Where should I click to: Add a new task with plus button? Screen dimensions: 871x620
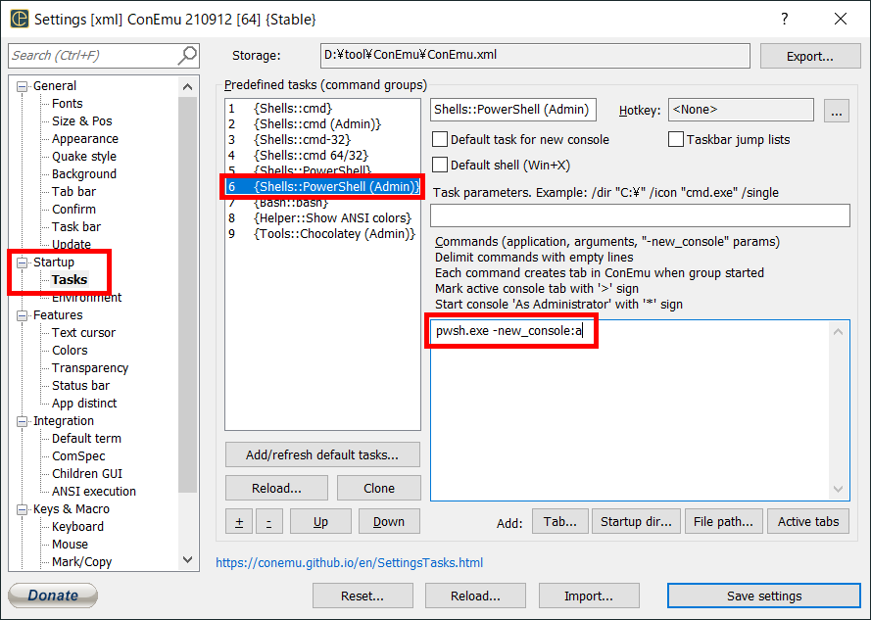pyautogui.click(x=239, y=522)
